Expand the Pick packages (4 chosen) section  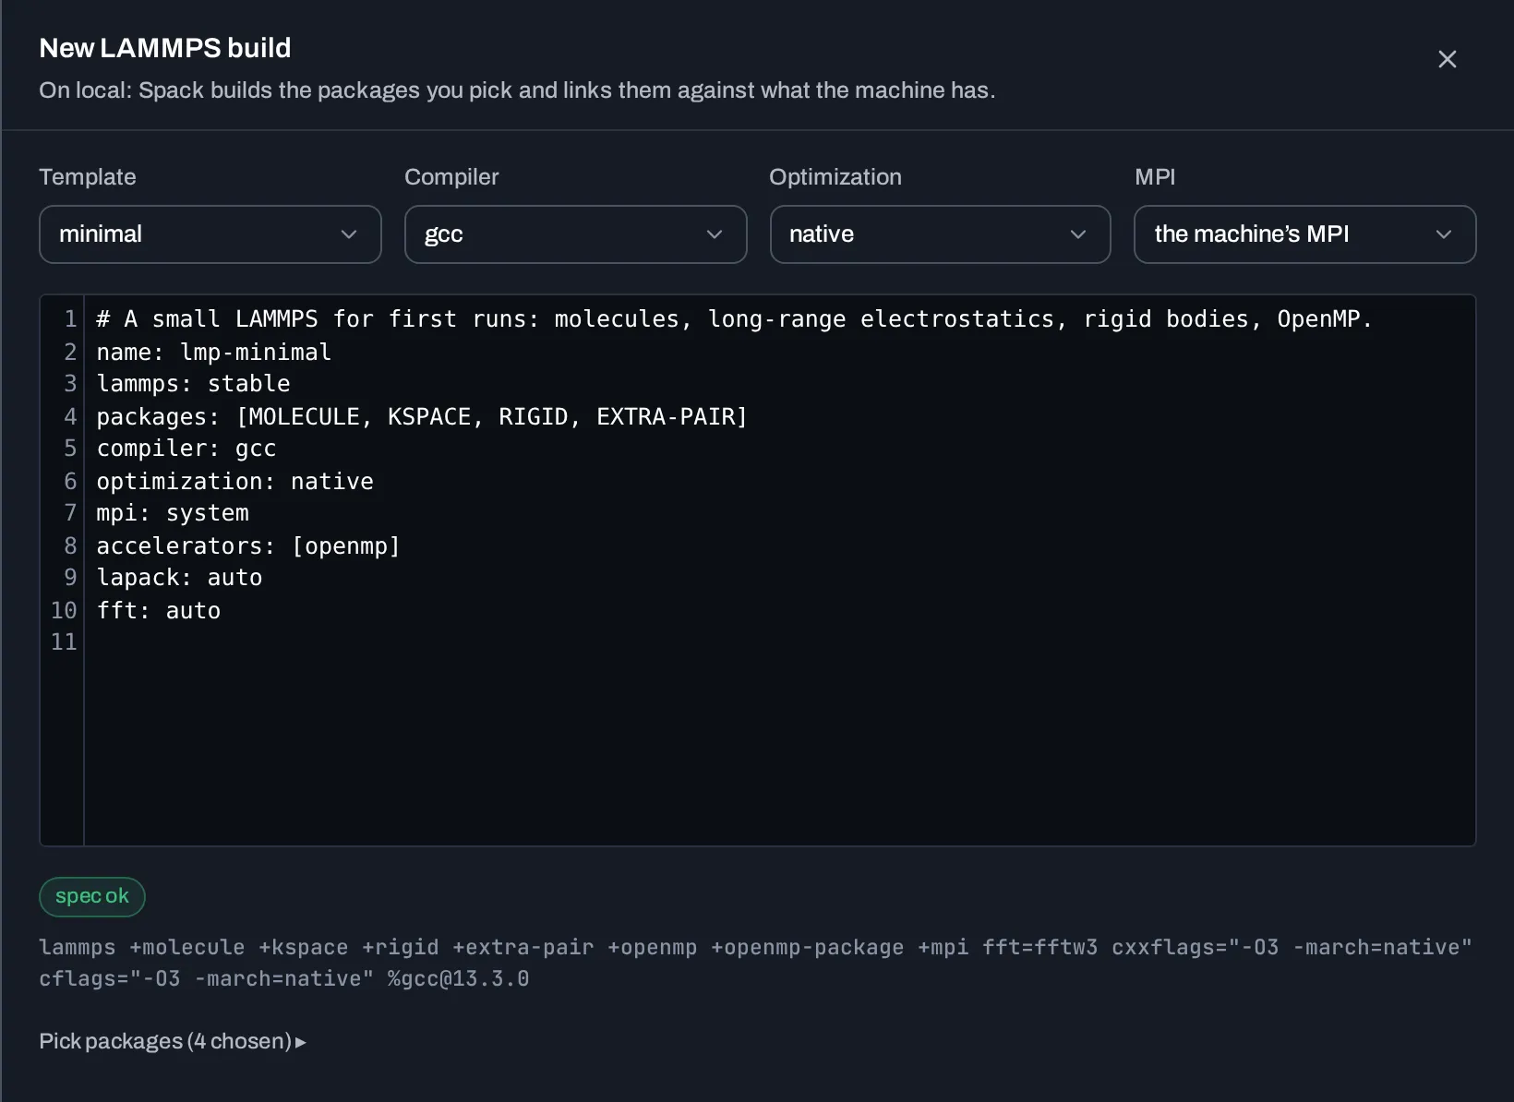[x=173, y=1041]
